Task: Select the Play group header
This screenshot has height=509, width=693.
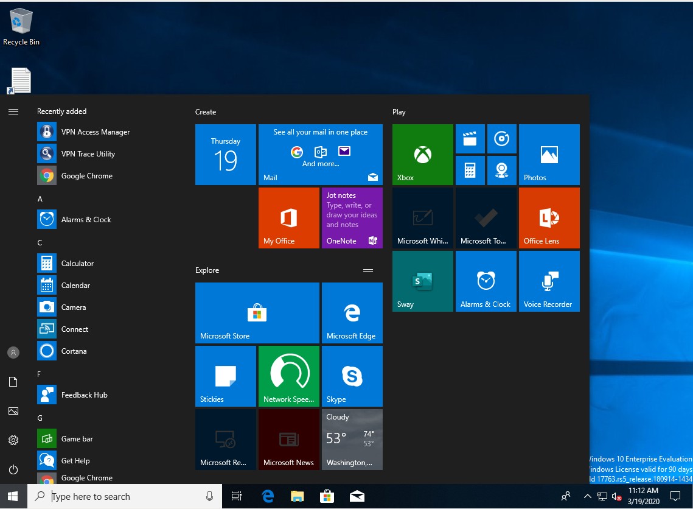Action: click(399, 112)
